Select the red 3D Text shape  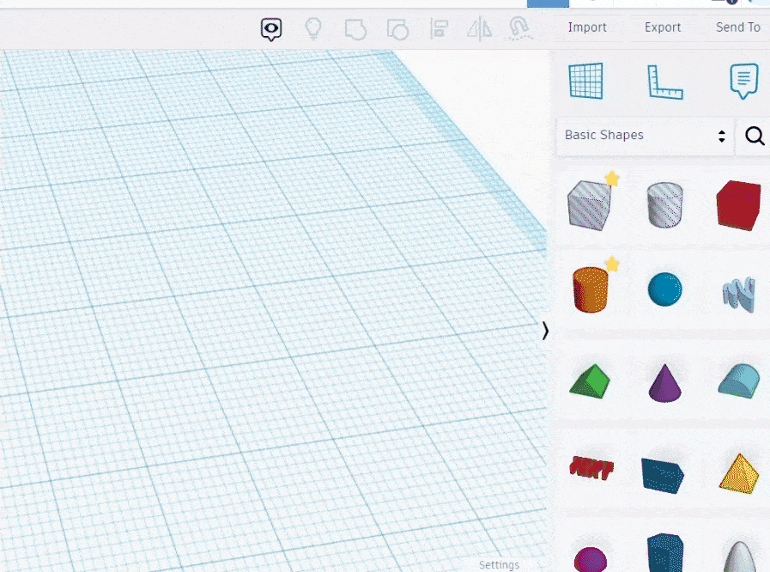coord(591,467)
